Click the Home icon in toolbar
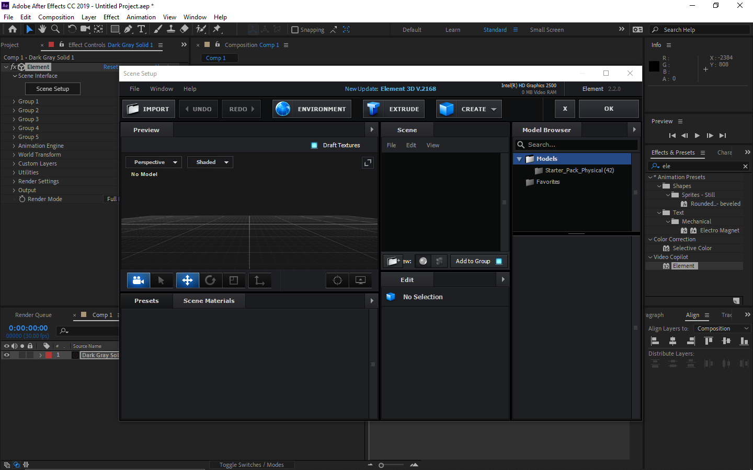753x470 pixels. (13, 29)
